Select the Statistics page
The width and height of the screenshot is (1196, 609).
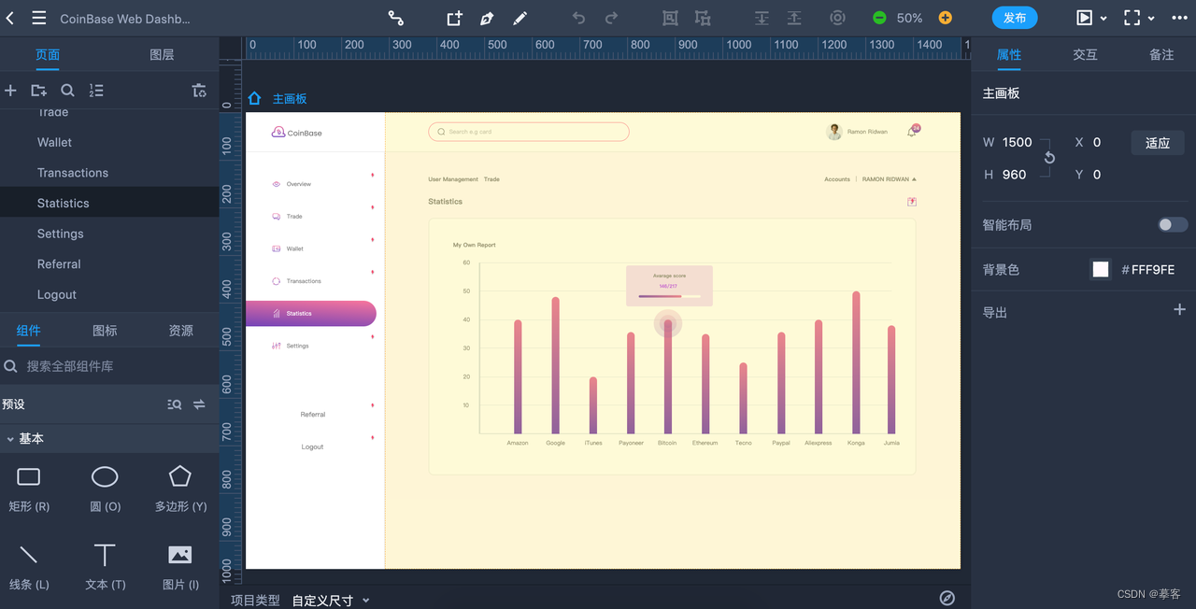pos(109,203)
